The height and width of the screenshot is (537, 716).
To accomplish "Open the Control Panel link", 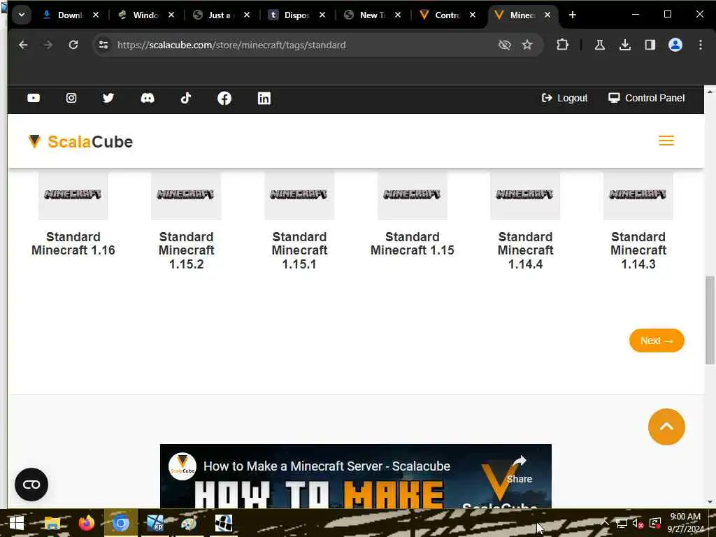I will pos(647,98).
